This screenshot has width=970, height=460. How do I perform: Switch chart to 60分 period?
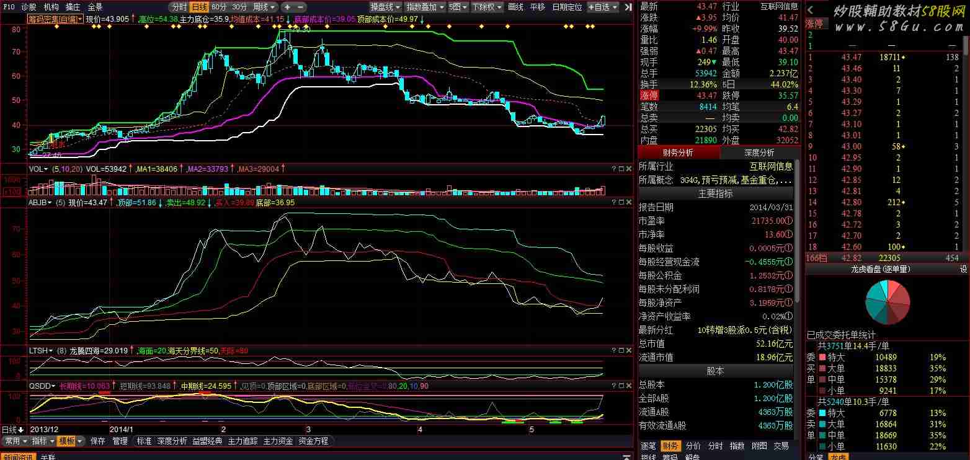(219, 7)
